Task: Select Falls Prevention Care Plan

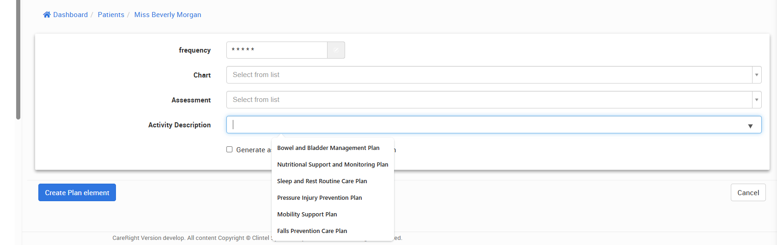Action: coord(312,231)
